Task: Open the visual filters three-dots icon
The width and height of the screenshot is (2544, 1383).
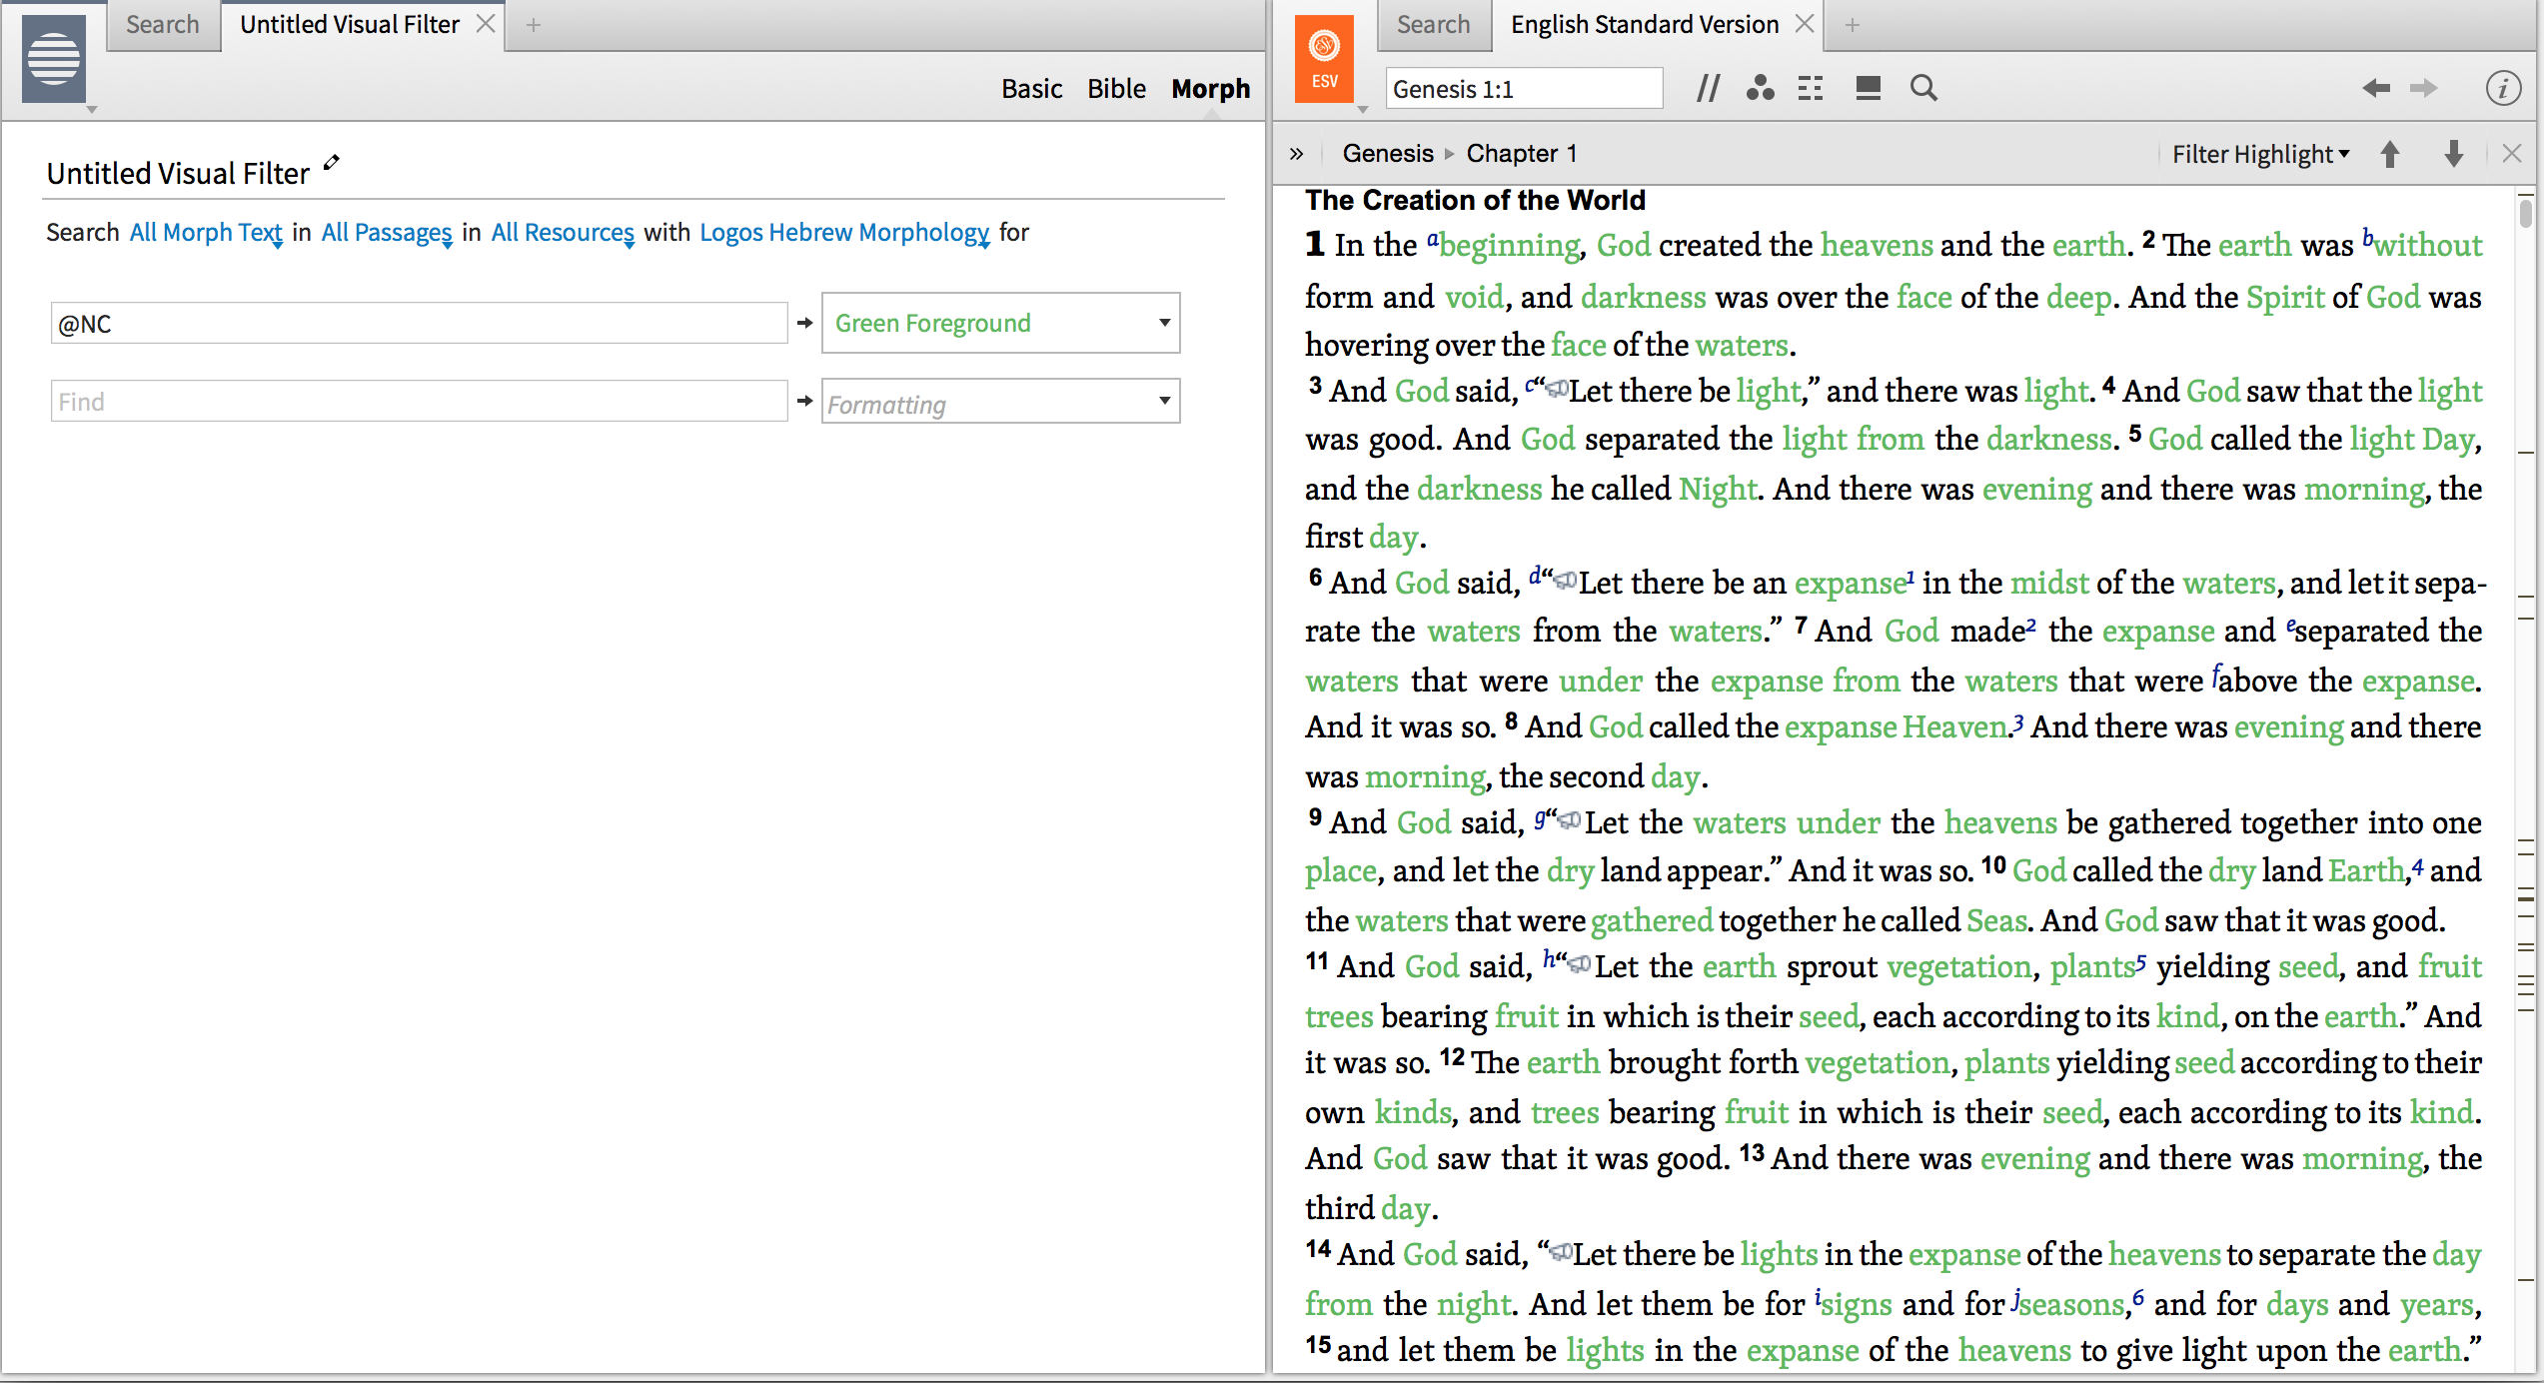Action: pos(1760,89)
